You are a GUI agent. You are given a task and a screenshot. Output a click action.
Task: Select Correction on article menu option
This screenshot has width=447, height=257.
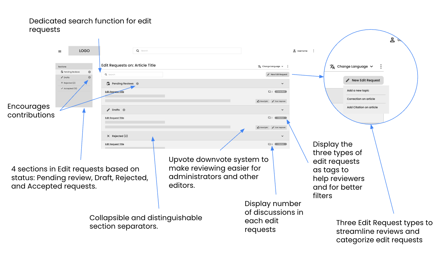click(361, 99)
